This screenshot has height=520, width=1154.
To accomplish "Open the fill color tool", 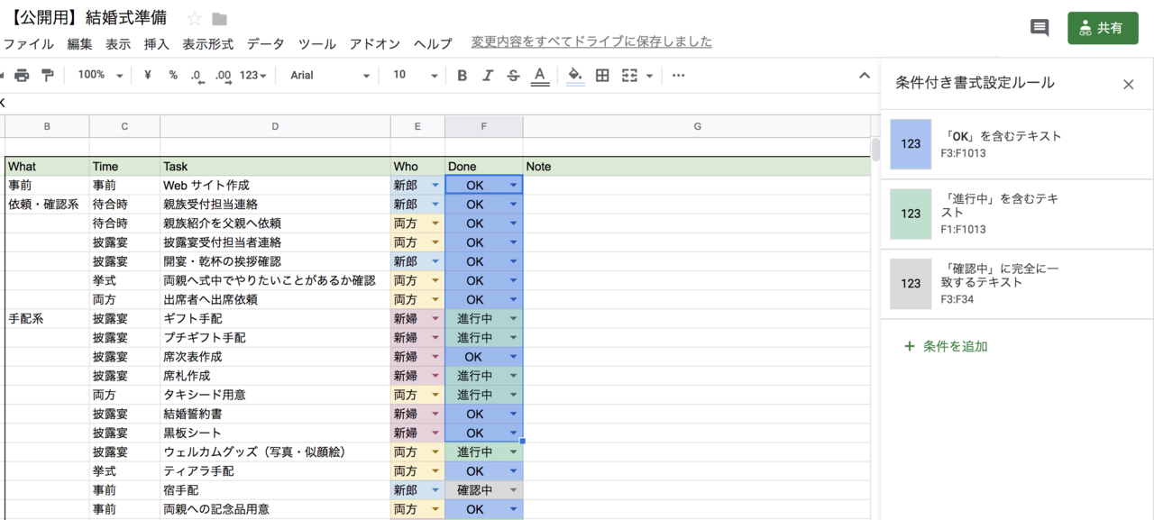I will pyautogui.click(x=574, y=75).
